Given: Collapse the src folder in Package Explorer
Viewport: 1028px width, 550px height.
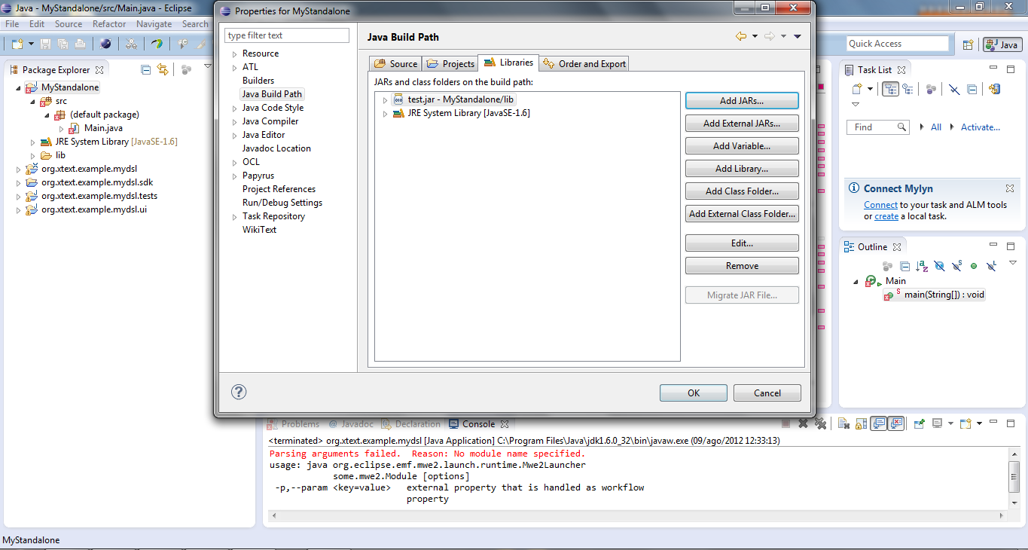Looking at the screenshot, I should coord(32,101).
